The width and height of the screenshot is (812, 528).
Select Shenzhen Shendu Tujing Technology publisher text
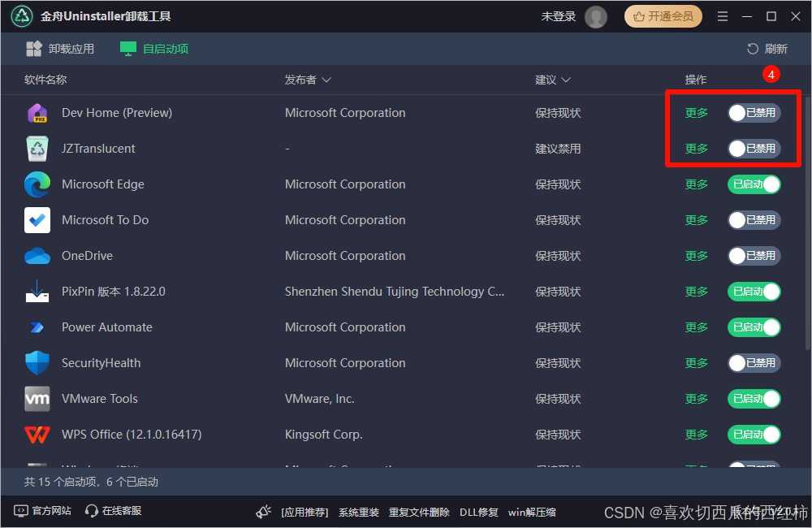click(x=394, y=291)
